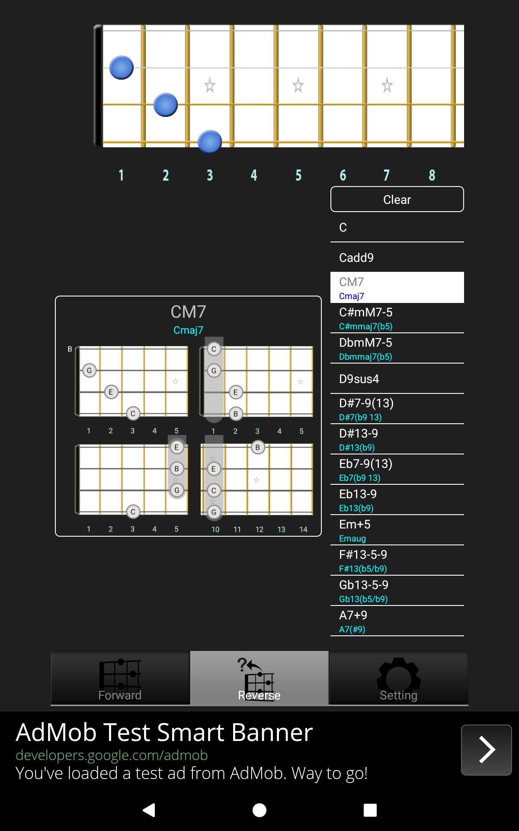Tap the Cmaj7 alias in chord panel
This screenshot has height=831, width=519.
[x=188, y=330]
